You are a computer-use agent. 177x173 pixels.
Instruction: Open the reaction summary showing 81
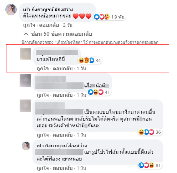[x=150, y=165]
